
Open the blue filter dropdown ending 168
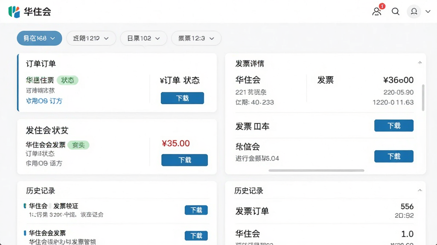click(x=39, y=38)
